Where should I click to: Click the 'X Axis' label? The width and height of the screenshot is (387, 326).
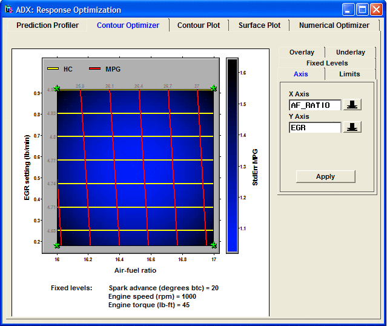(x=299, y=94)
